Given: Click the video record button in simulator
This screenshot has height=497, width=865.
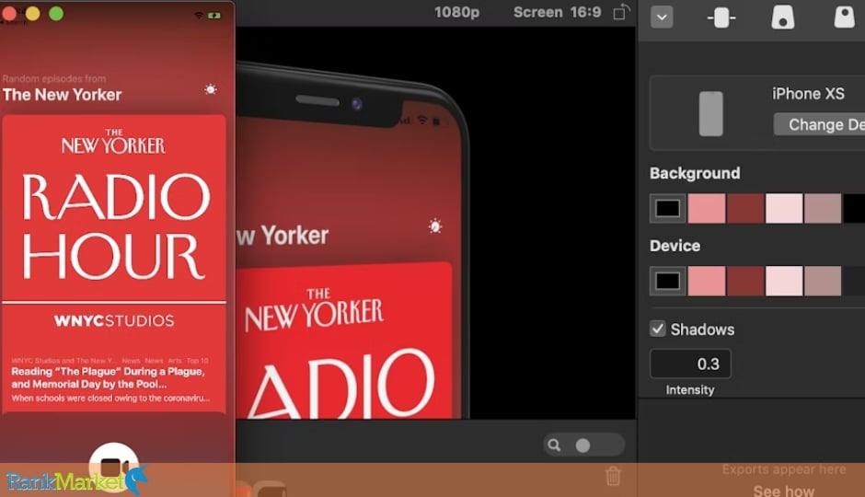Looking at the screenshot, I should click(114, 467).
